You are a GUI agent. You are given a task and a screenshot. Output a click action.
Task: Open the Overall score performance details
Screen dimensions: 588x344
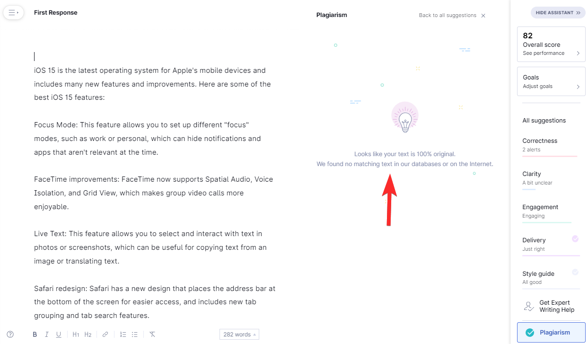pos(551,44)
